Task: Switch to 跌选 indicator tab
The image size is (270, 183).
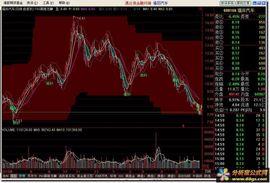Action: point(207,176)
